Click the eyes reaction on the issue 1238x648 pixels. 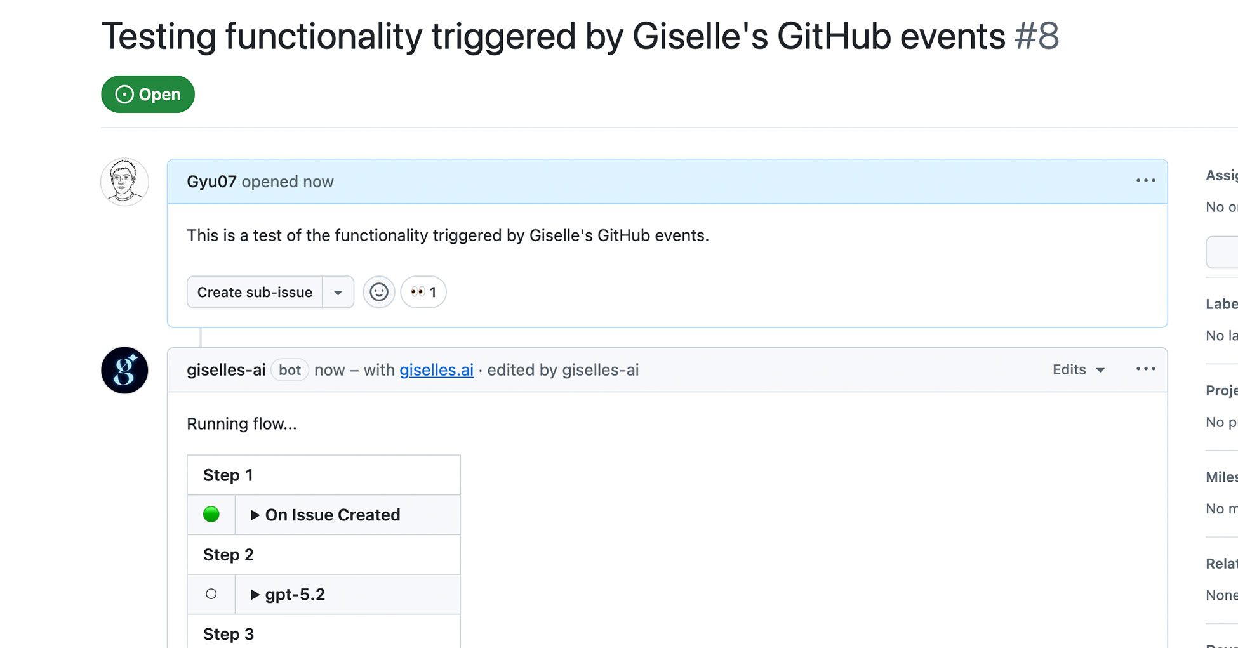(x=423, y=292)
